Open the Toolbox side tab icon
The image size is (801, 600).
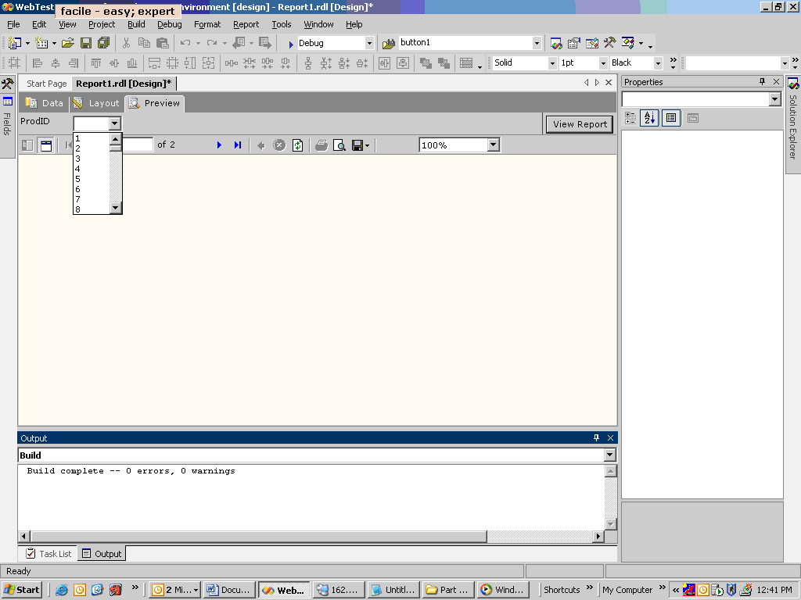point(8,83)
